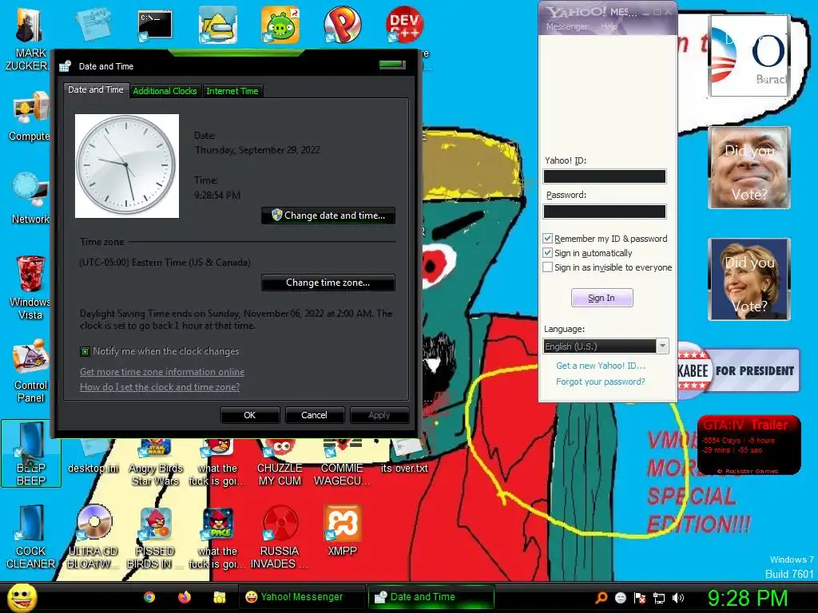Open the Control Panel desktop icon

(x=30, y=371)
